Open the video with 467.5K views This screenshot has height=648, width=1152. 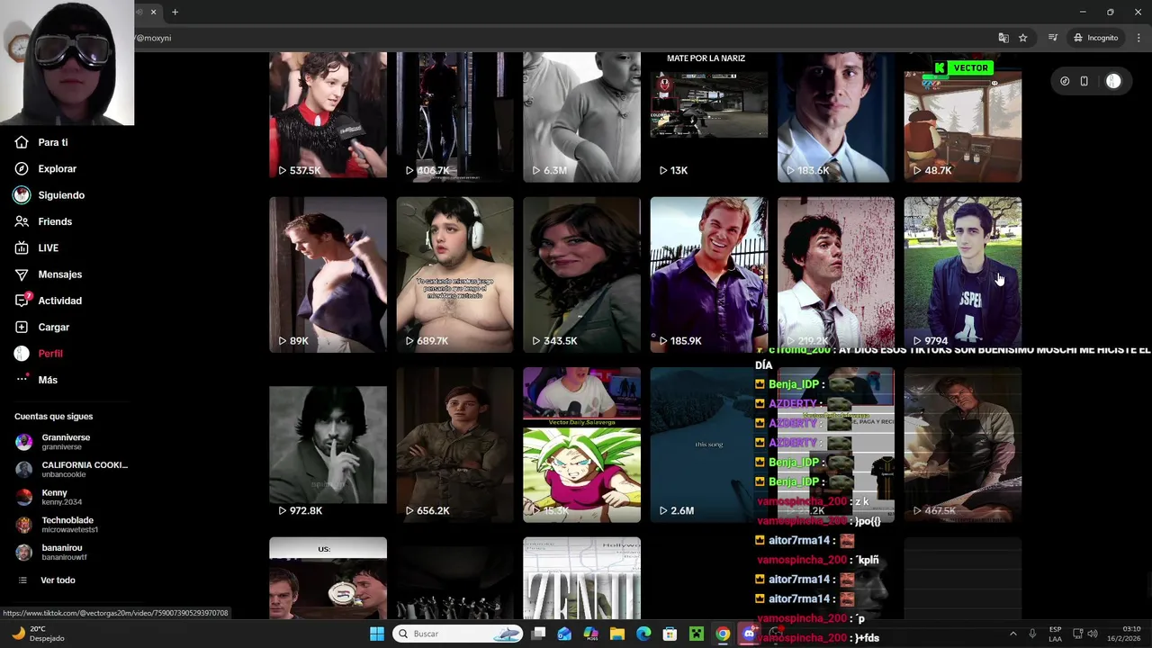pyautogui.click(x=962, y=445)
